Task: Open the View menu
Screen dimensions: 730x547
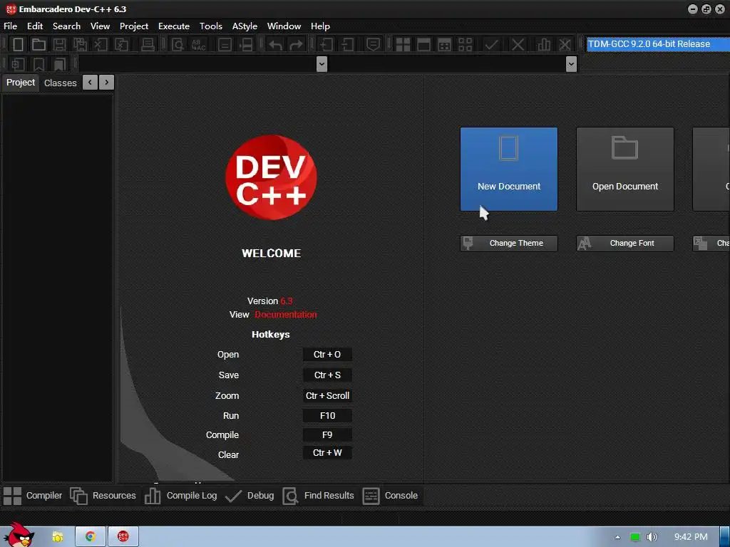Action: tap(100, 26)
